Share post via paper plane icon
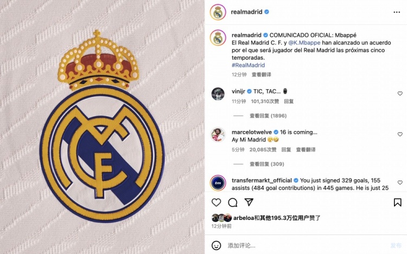The image size is (407, 254). click(249, 202)
